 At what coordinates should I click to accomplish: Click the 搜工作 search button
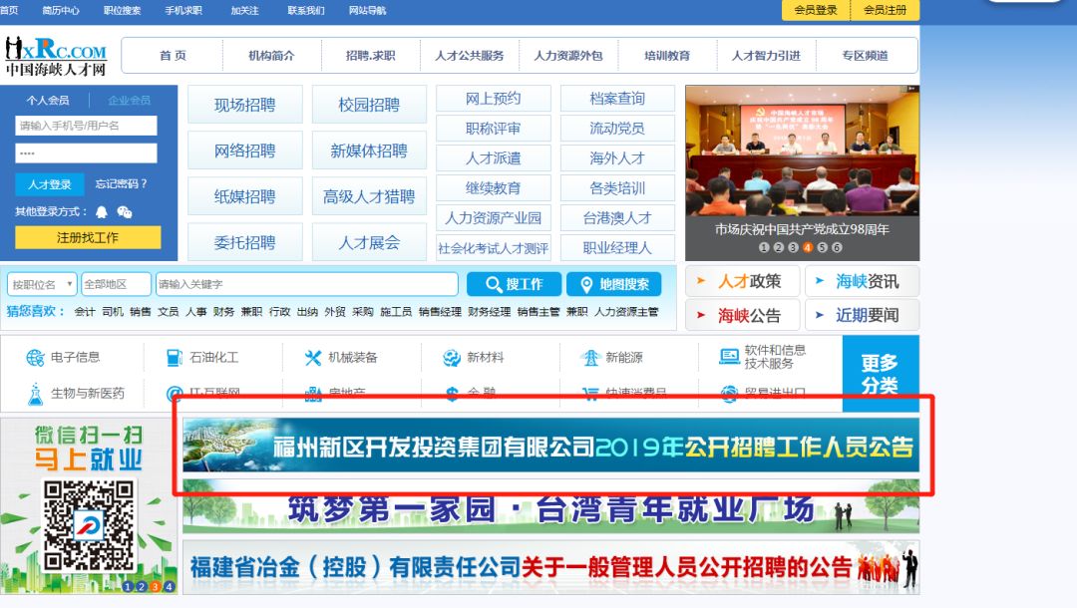click(x=514, y=284)
